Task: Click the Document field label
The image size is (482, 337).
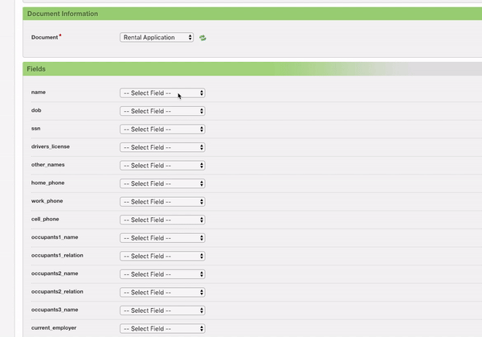Action: point(44,37)
